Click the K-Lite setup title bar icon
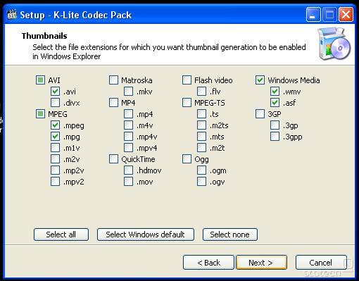This screenshot has height=281, width=359. (x=12, y=15)
